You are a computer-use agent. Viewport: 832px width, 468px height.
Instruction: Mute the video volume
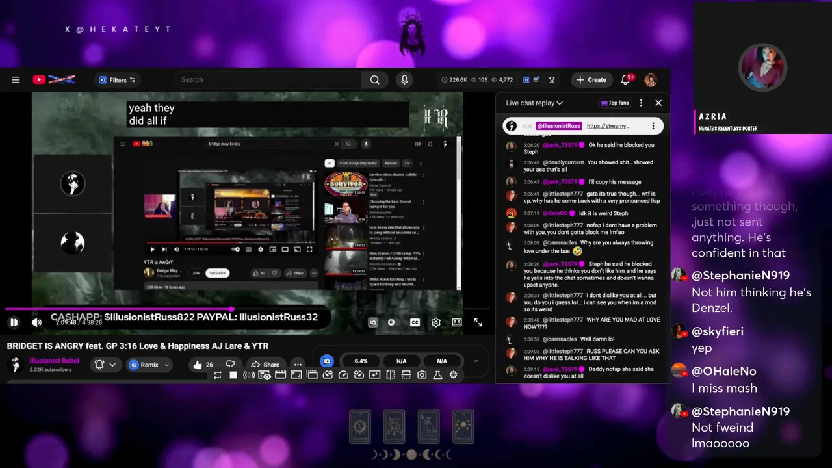tap(36, 322)
